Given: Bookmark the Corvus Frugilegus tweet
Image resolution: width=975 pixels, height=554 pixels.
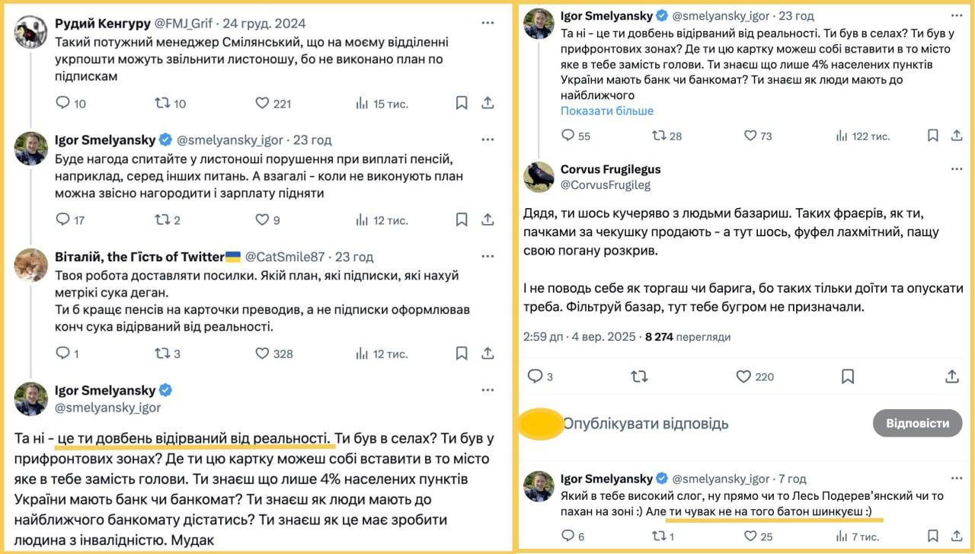Looking at the screenshot, I should click(847, 376).
